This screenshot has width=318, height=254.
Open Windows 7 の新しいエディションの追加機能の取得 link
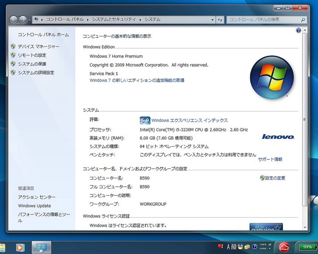(137, 80)
